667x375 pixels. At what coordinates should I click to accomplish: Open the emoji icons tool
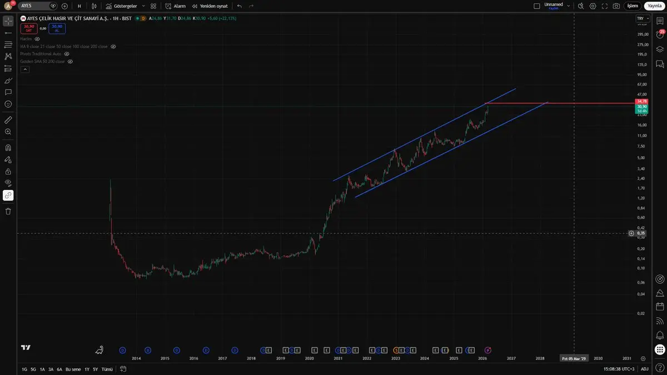point(8,104)
